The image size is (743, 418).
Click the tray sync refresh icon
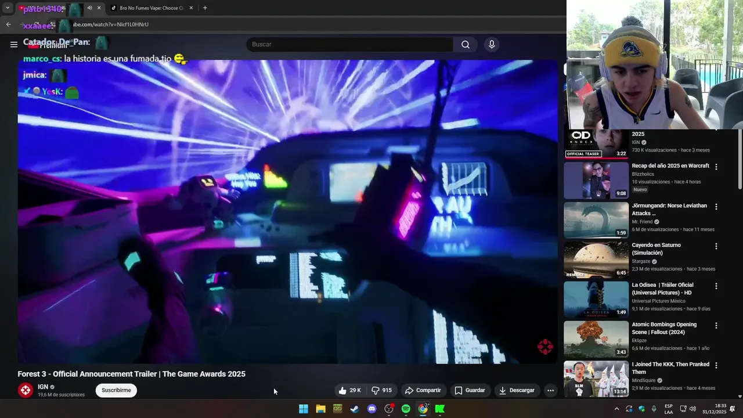(x=629, y=409)
